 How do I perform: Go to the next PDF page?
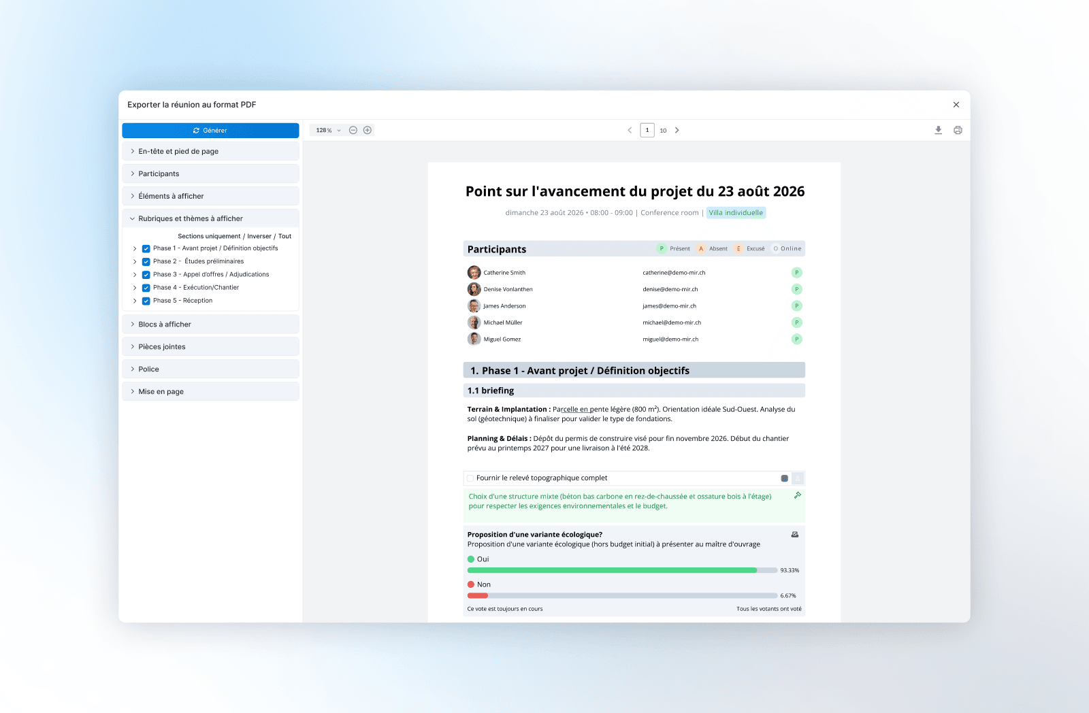(677, 130)
